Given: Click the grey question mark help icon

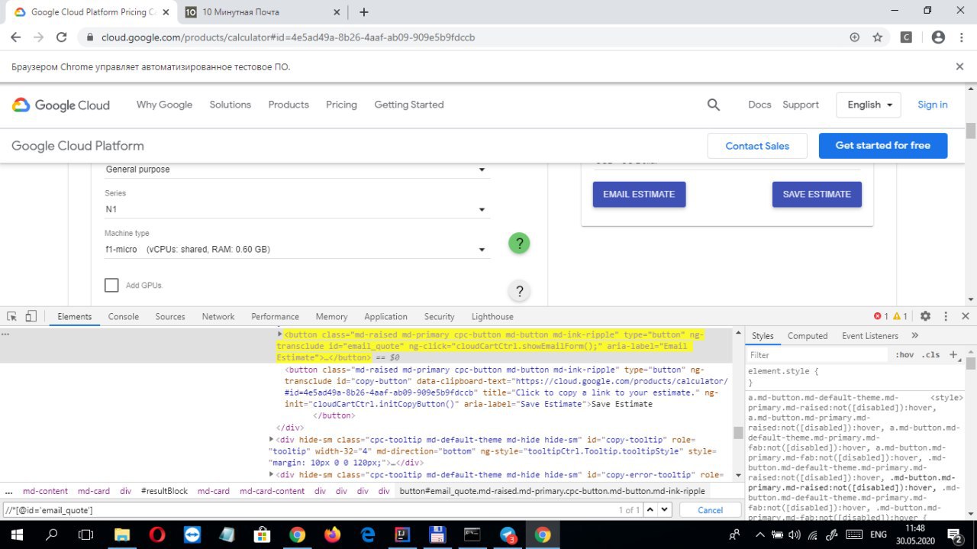Looking at the screenshot, I should [519, 291].
